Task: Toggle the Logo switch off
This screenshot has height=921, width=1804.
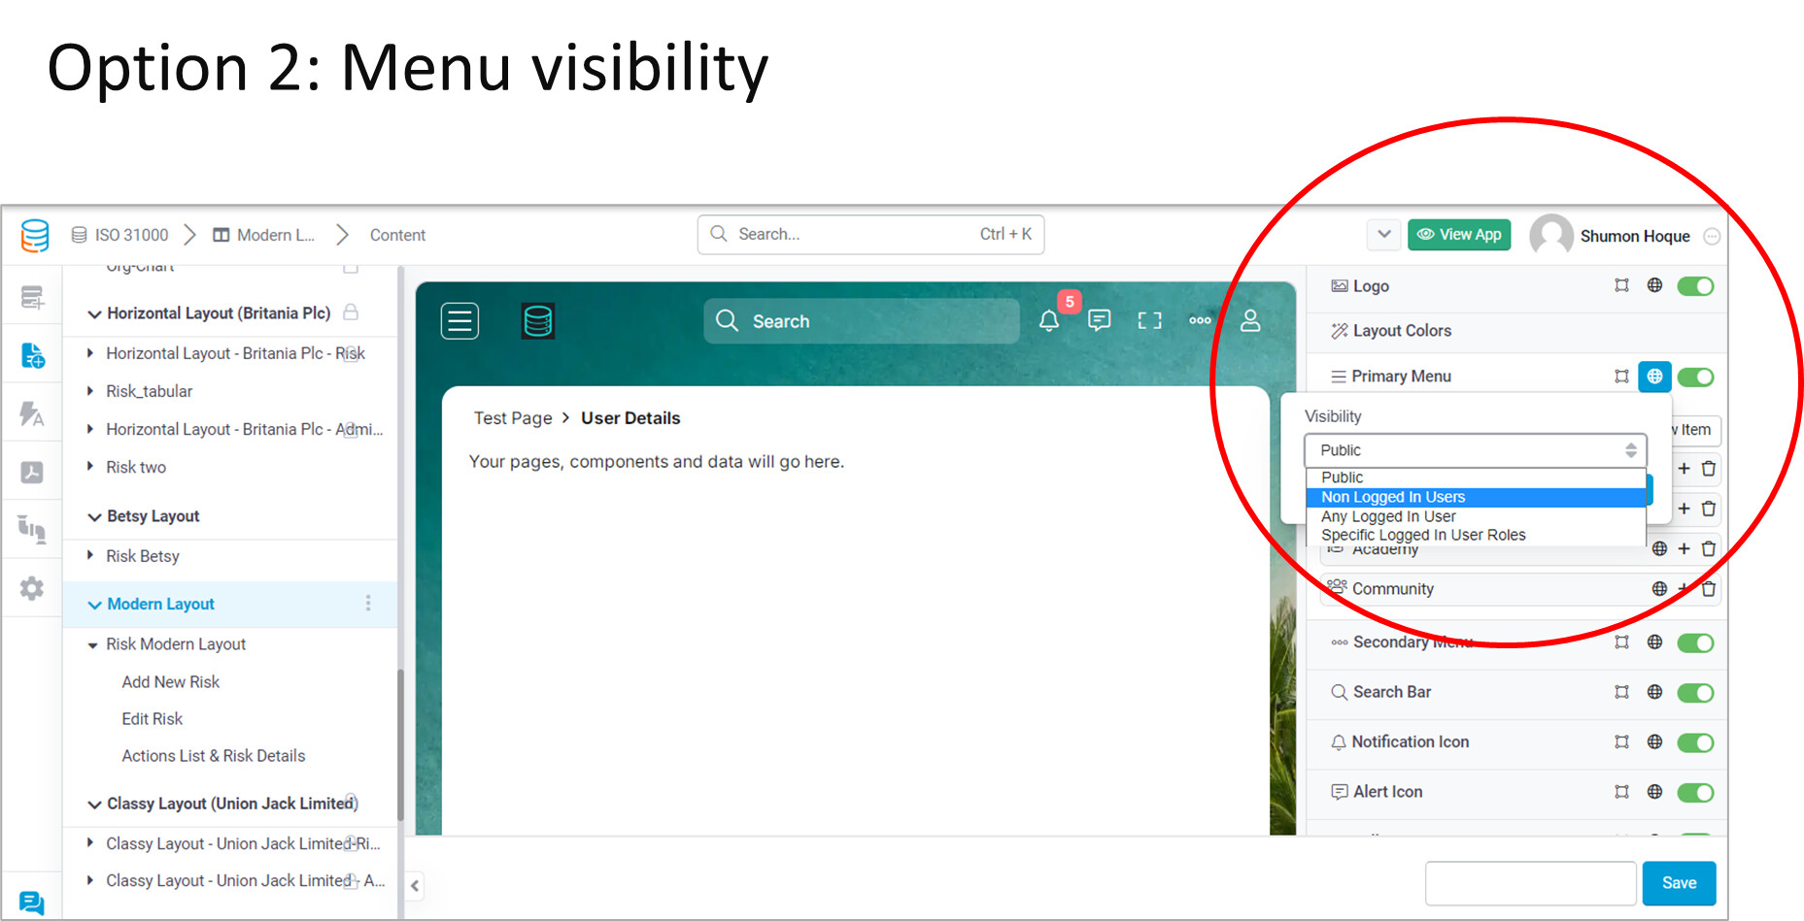Action: point(1695,286)
